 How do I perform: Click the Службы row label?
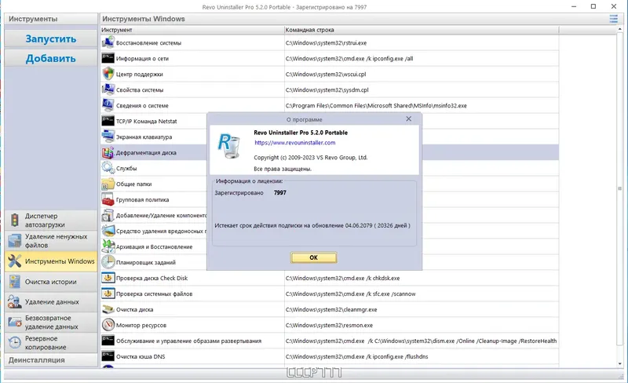pos(126,168)
